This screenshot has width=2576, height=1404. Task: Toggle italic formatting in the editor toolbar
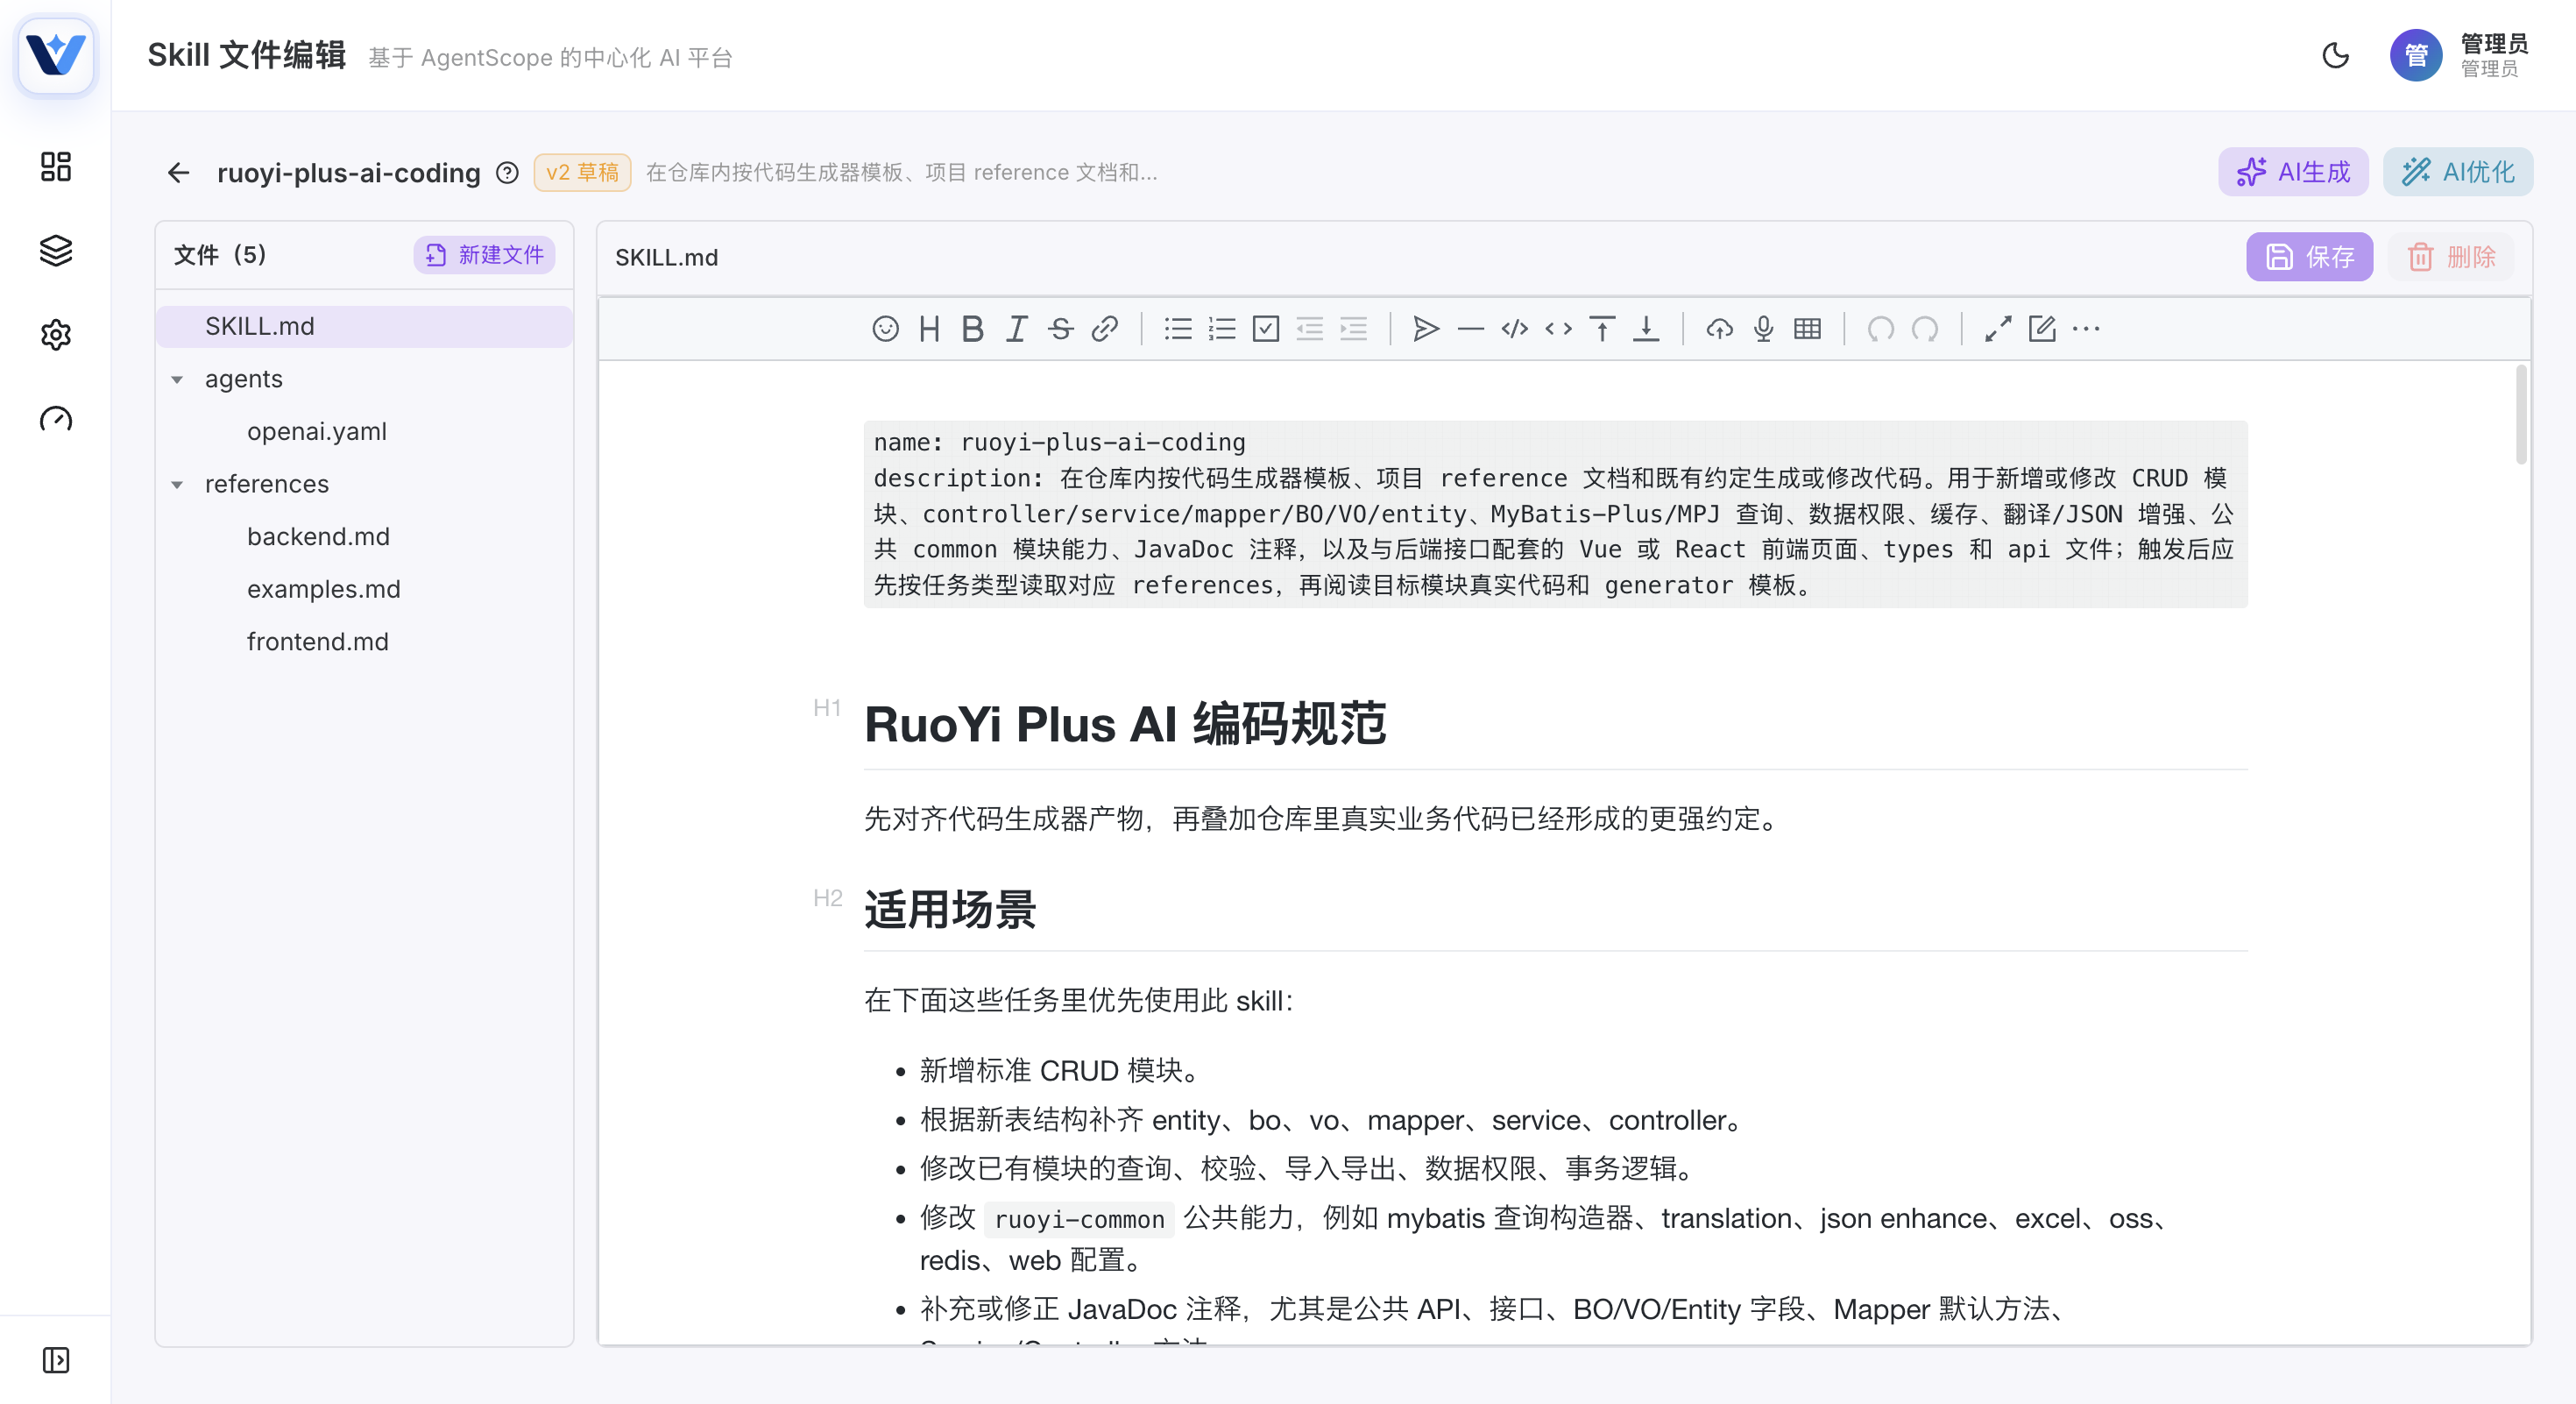(x=1016, y=329)
